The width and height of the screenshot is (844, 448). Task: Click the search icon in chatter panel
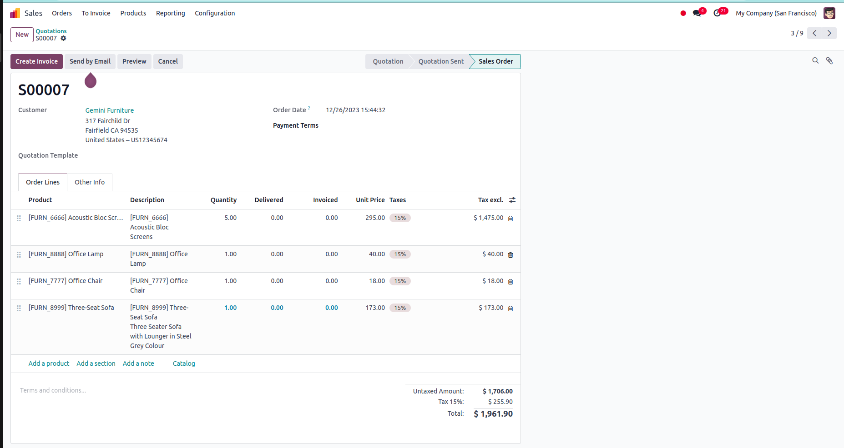815,60
